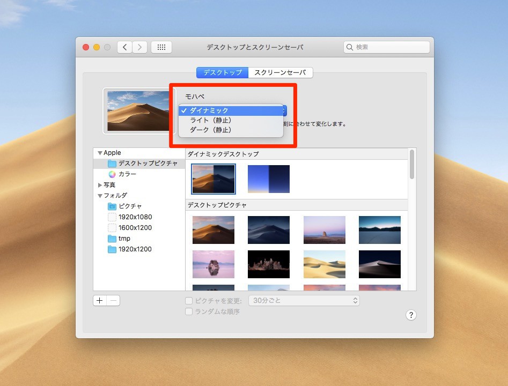Viewport: 508px width, 386px height.
Task: Enable ピクチャを変更 checkbox
Action: pos(189,301)
